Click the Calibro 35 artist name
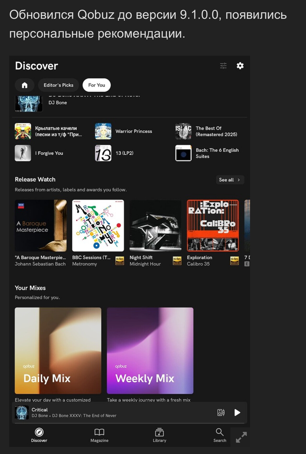 tap(198, 264)
